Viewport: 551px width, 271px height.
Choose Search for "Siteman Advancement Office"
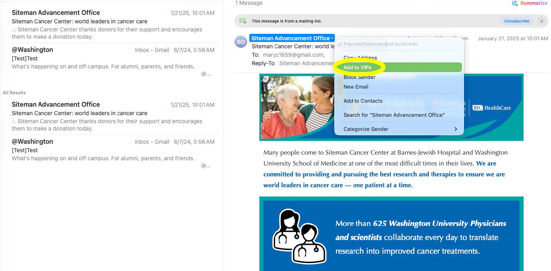pos(394,115)
